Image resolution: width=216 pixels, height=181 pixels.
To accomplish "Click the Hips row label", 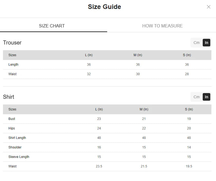I will pyautogui.click(x=12, y=128).
